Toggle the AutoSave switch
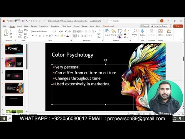The image size is (185, 139). coord(17,21)
